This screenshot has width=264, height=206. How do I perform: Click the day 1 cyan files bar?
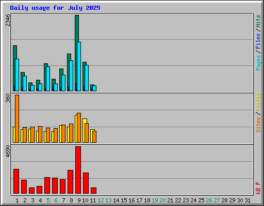(x=17, y=75)
